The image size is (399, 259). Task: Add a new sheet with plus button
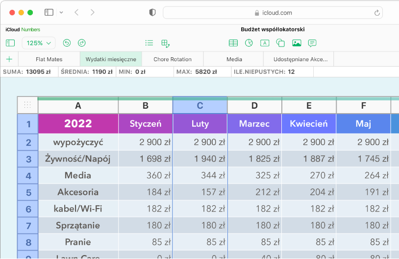point(9,59)
